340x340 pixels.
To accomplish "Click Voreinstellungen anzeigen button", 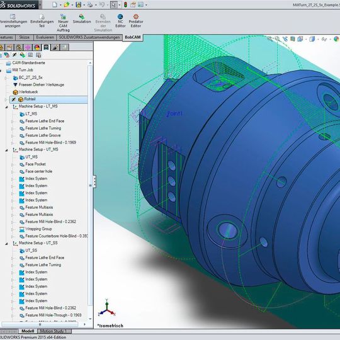I will [13, 21].
